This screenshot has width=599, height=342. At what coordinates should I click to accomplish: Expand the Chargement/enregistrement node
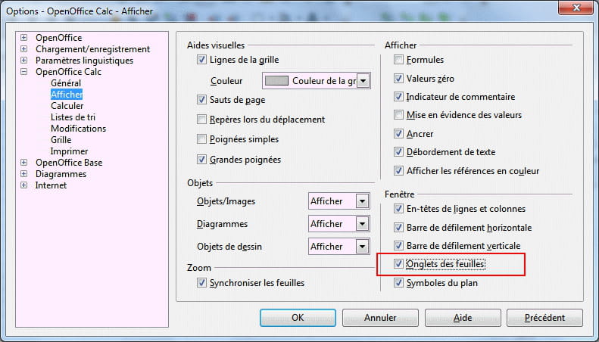(x=24, y=49)
